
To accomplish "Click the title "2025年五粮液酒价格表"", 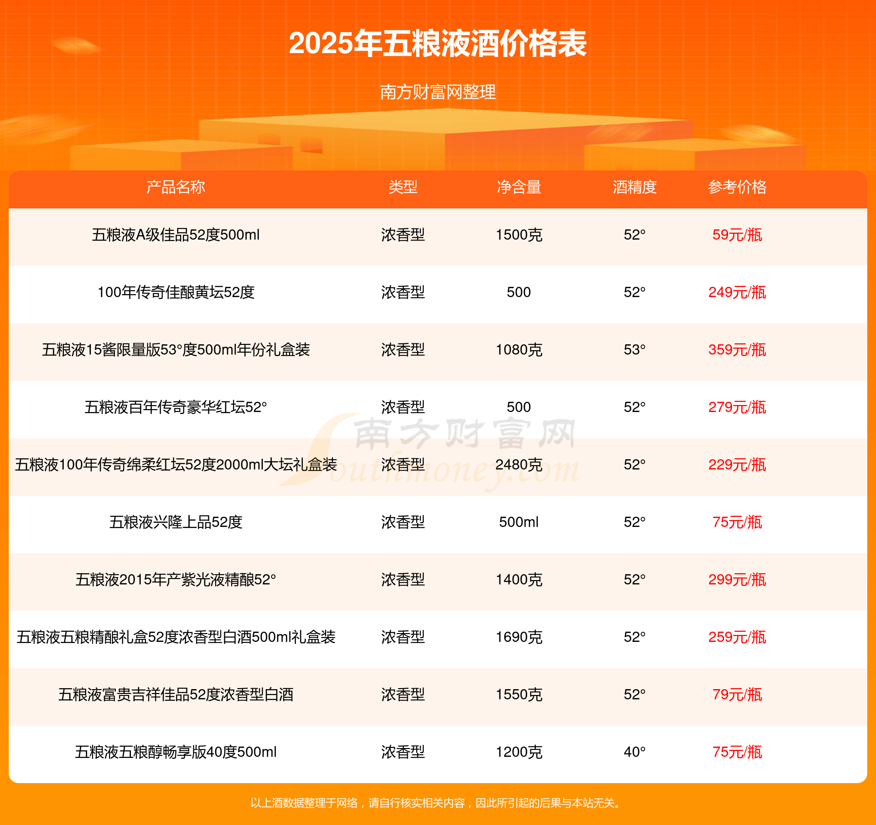I will pyautogui.click(x=438, y=43).
